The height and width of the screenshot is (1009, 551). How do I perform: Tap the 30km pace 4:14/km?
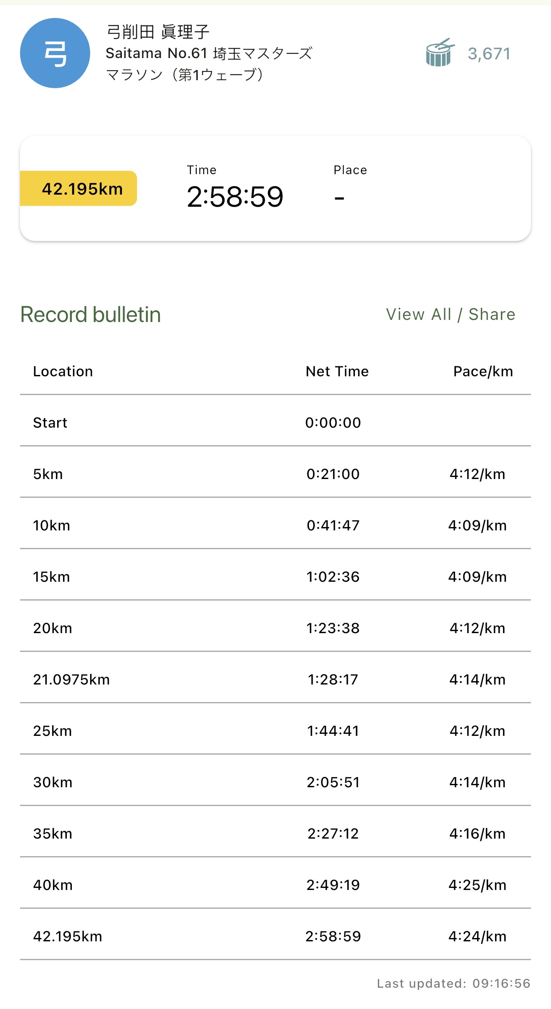click(477, 782)
